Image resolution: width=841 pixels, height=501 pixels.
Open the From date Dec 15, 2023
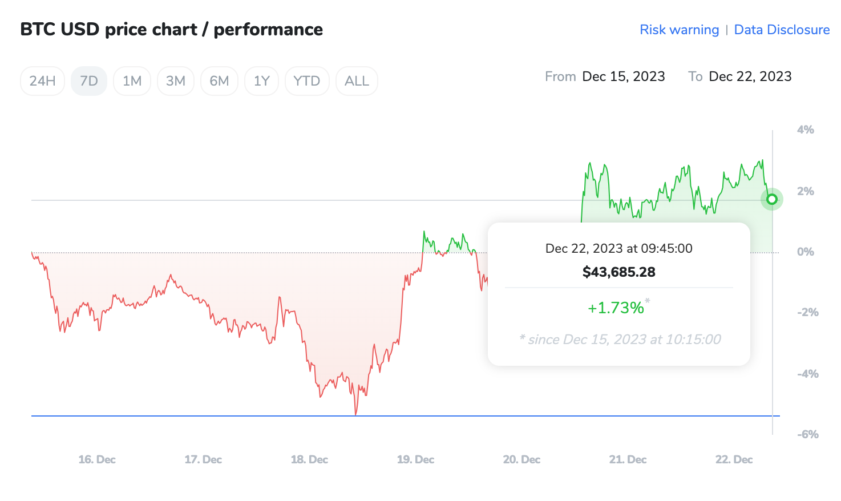pyautogui.click(x=623, y=76)
